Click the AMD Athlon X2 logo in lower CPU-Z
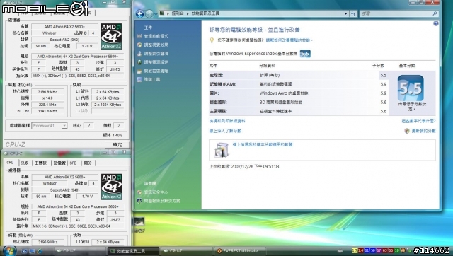This screenshot has width=453, height=256. pyautogui.click(x=112, y=187)
